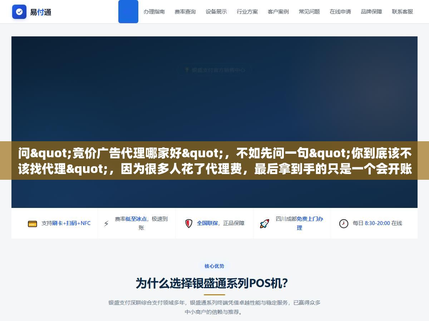Click 四川成都免费上门办理 text
429x321 pixels.
[299, 223]
